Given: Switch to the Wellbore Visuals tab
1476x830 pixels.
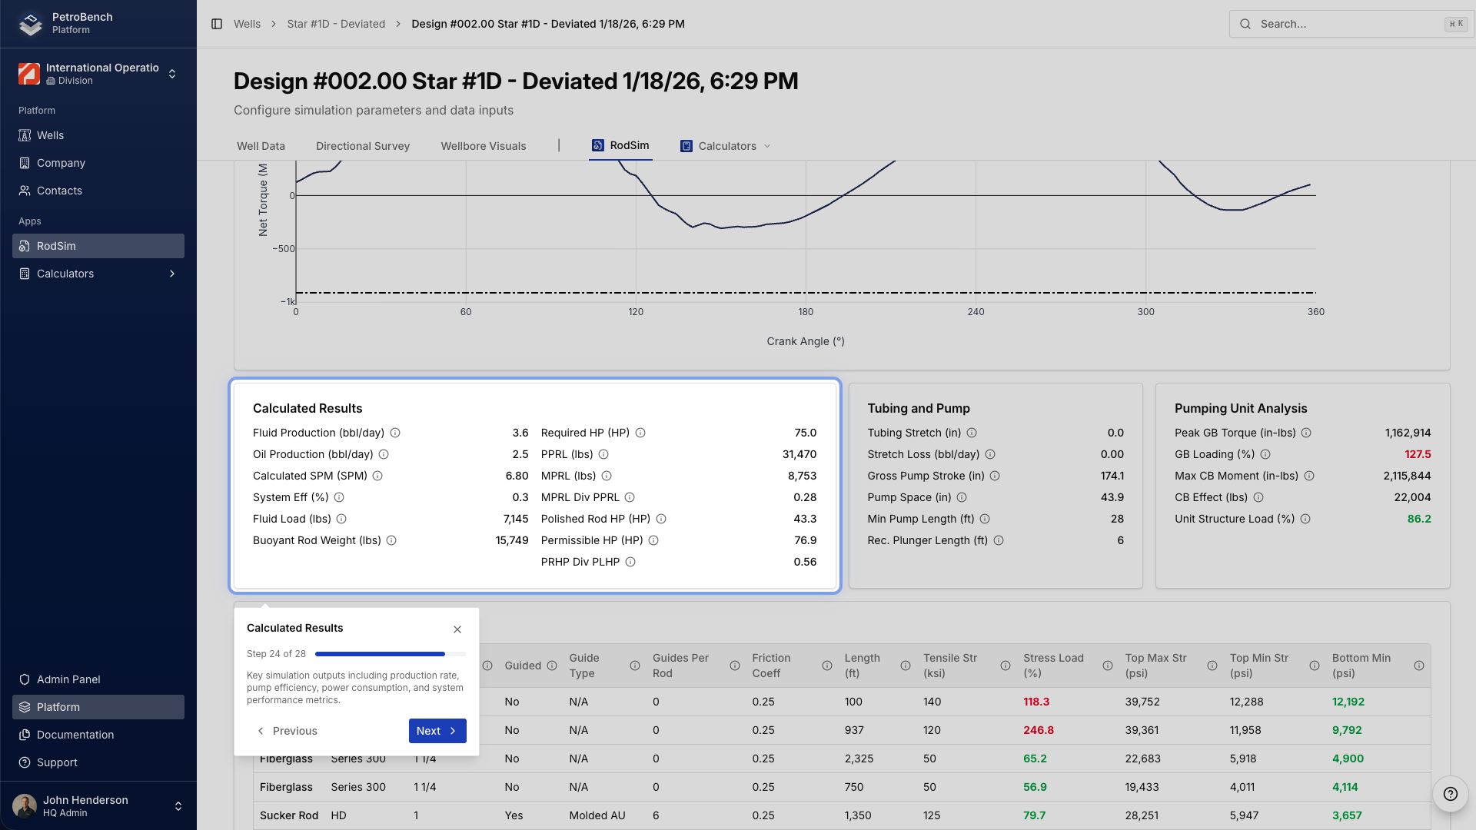Looking at the screenshot, I should [x=483, y=146].
